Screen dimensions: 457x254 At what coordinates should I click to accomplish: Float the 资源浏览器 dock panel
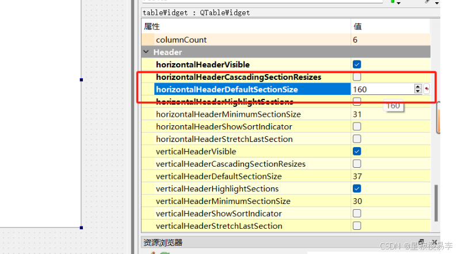point(421,242)
